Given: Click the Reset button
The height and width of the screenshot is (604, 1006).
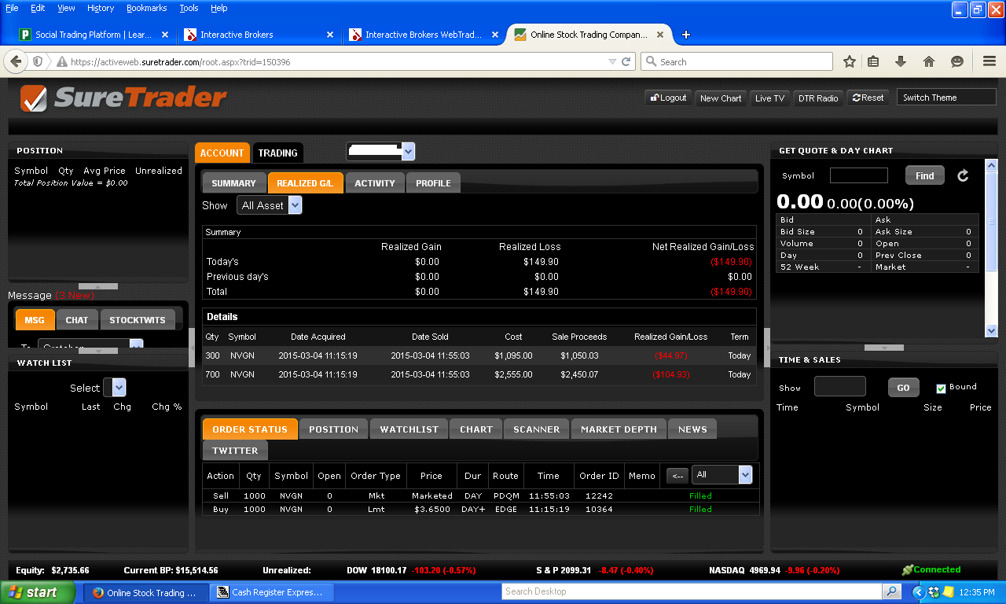Looking at the screenshot, I should [x=868, y=98].
